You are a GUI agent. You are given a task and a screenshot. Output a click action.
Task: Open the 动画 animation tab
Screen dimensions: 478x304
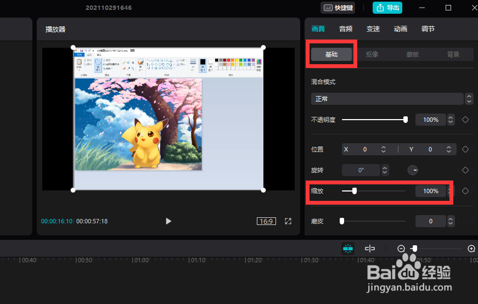click(x=401, y=29)
